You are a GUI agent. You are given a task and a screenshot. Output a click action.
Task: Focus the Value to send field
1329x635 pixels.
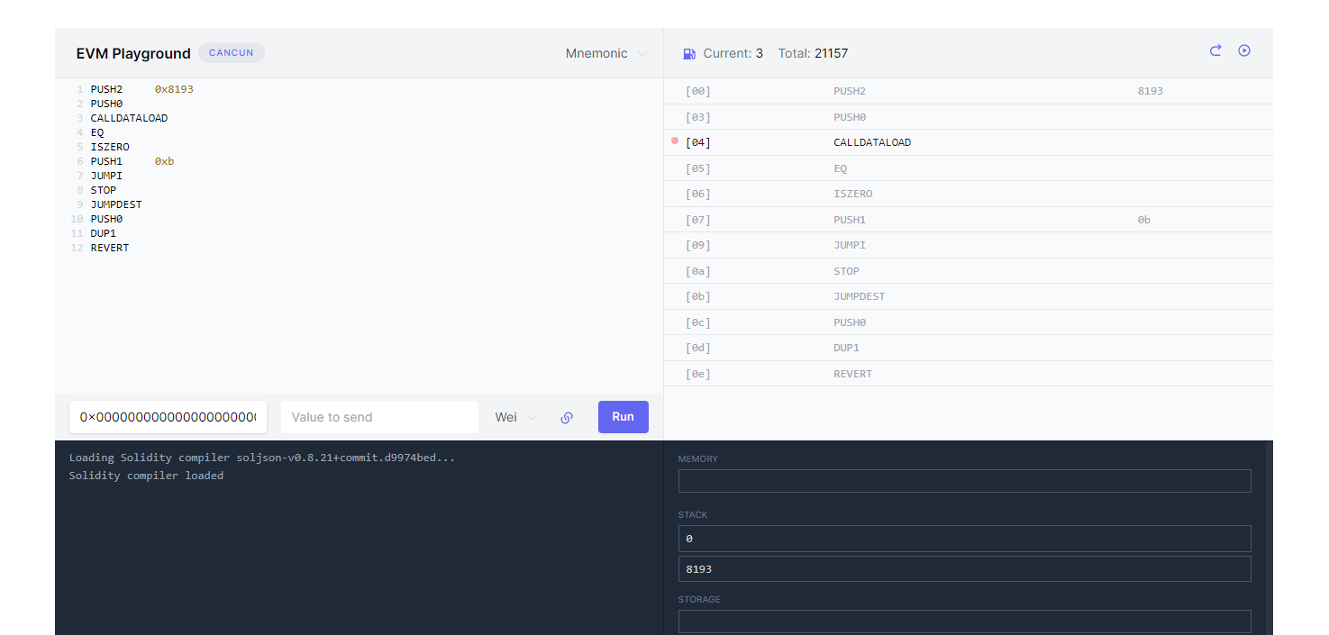[379, 417]
